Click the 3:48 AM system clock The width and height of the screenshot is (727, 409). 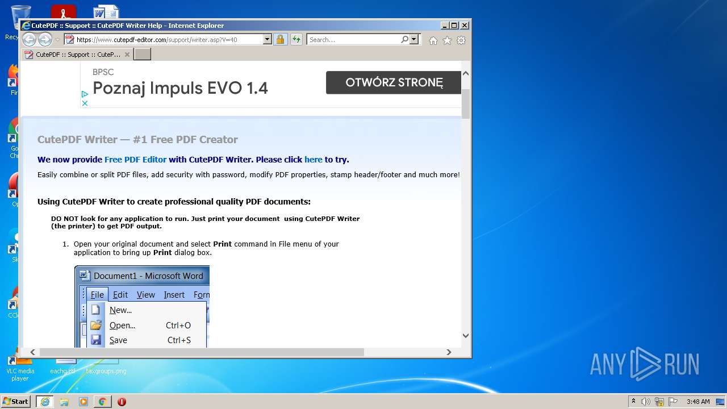click(x=698, y=402)
